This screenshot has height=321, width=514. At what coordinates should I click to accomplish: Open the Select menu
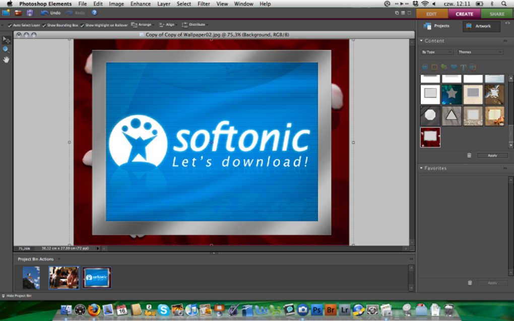pyautogui.click(x=183, y=4)
